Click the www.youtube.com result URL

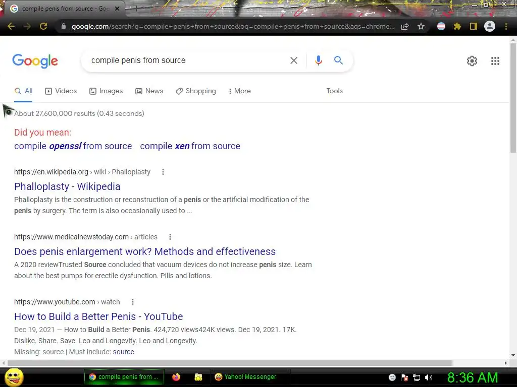(55, 302)
